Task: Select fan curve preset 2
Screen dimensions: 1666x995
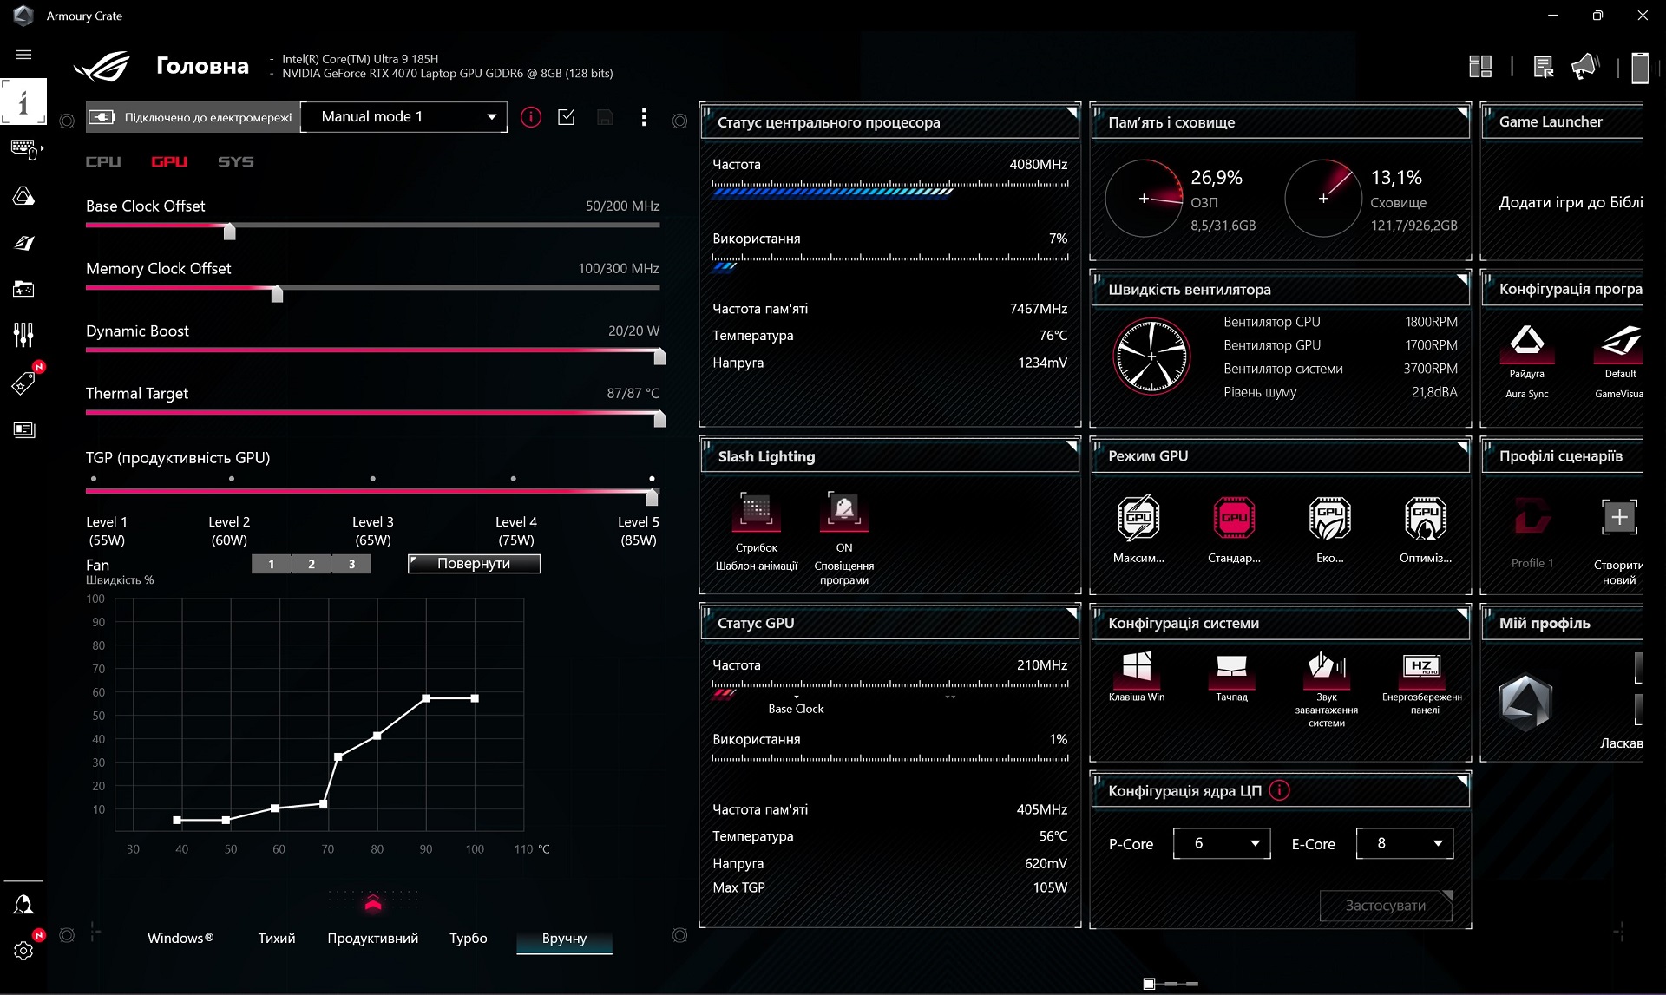Action: click(312, 564)
